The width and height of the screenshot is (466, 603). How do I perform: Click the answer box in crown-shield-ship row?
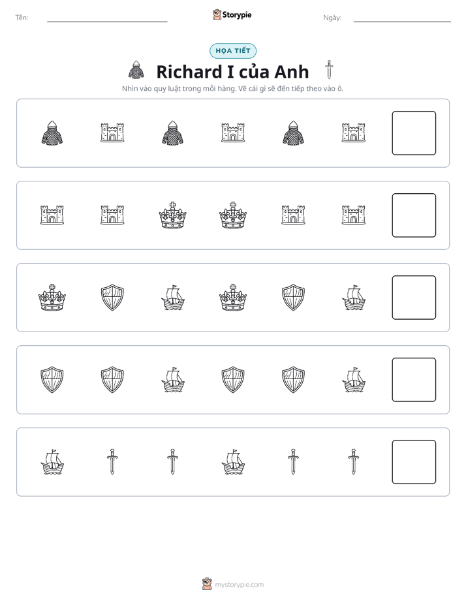coord(414,298)
